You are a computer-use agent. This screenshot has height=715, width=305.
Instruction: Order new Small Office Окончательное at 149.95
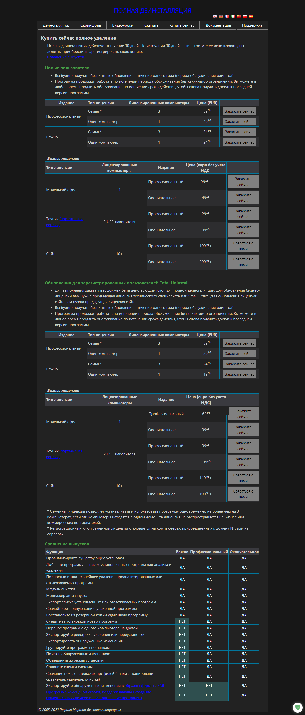point(243,198)
